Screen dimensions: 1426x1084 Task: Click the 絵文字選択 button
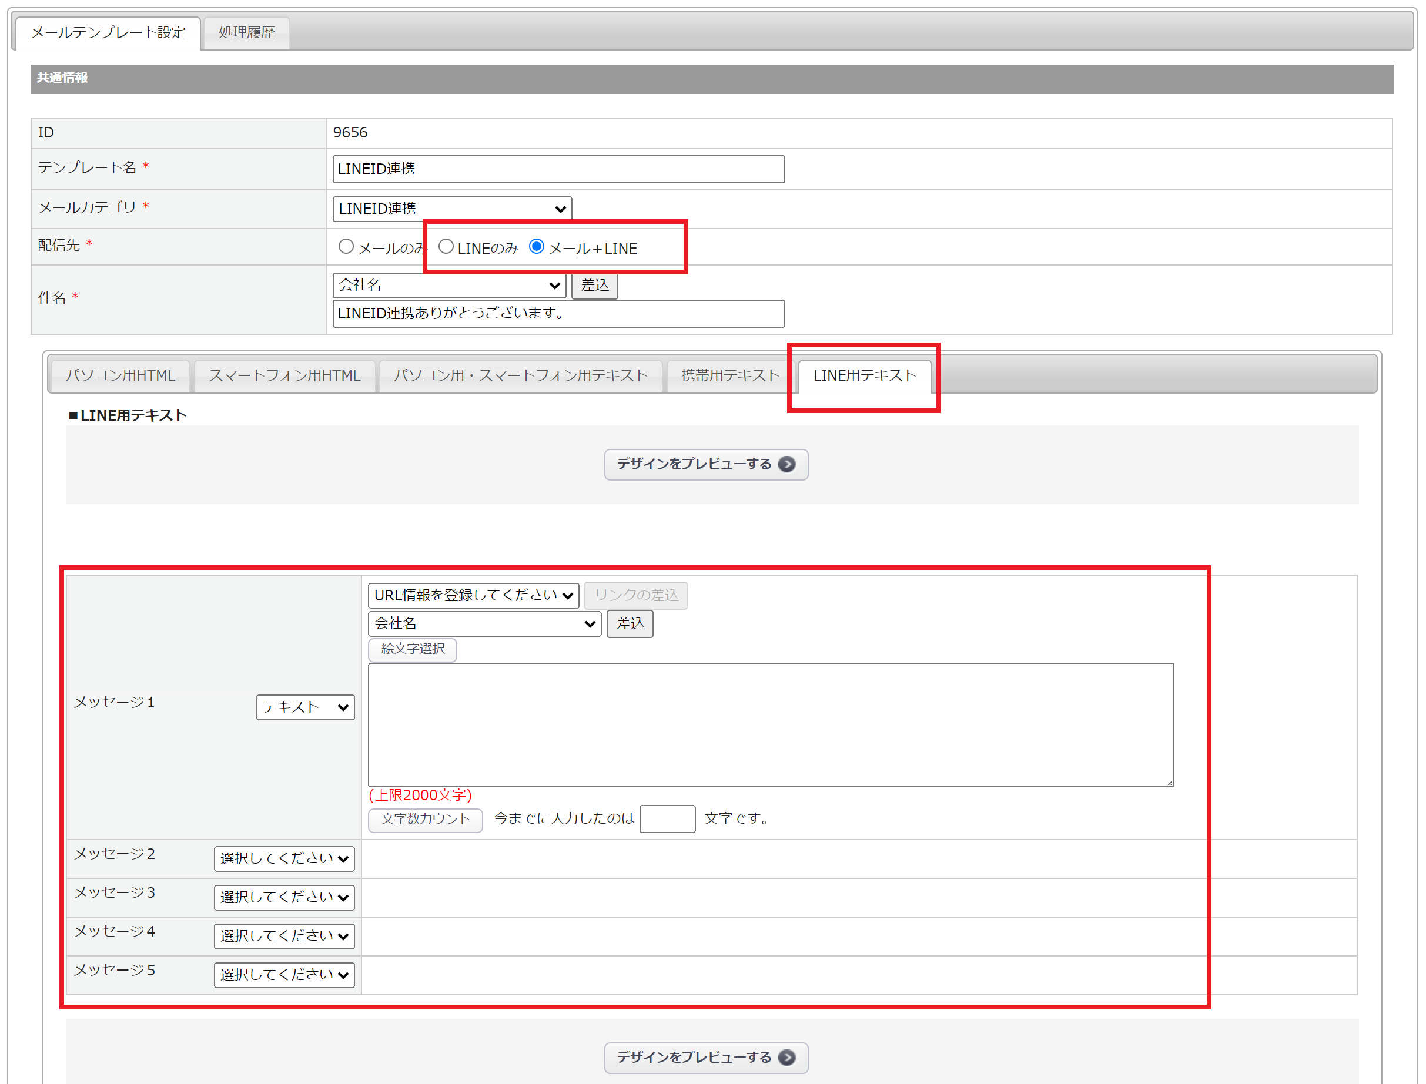[x=412, y=649]
